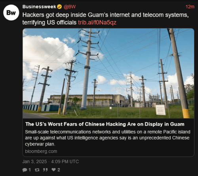Open the power lines photo preview
The width and height of the screenshot is (198, 176).
(x=109, y=73)
